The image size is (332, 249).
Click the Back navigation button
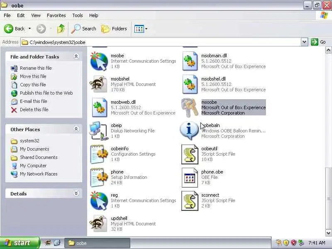14,29
